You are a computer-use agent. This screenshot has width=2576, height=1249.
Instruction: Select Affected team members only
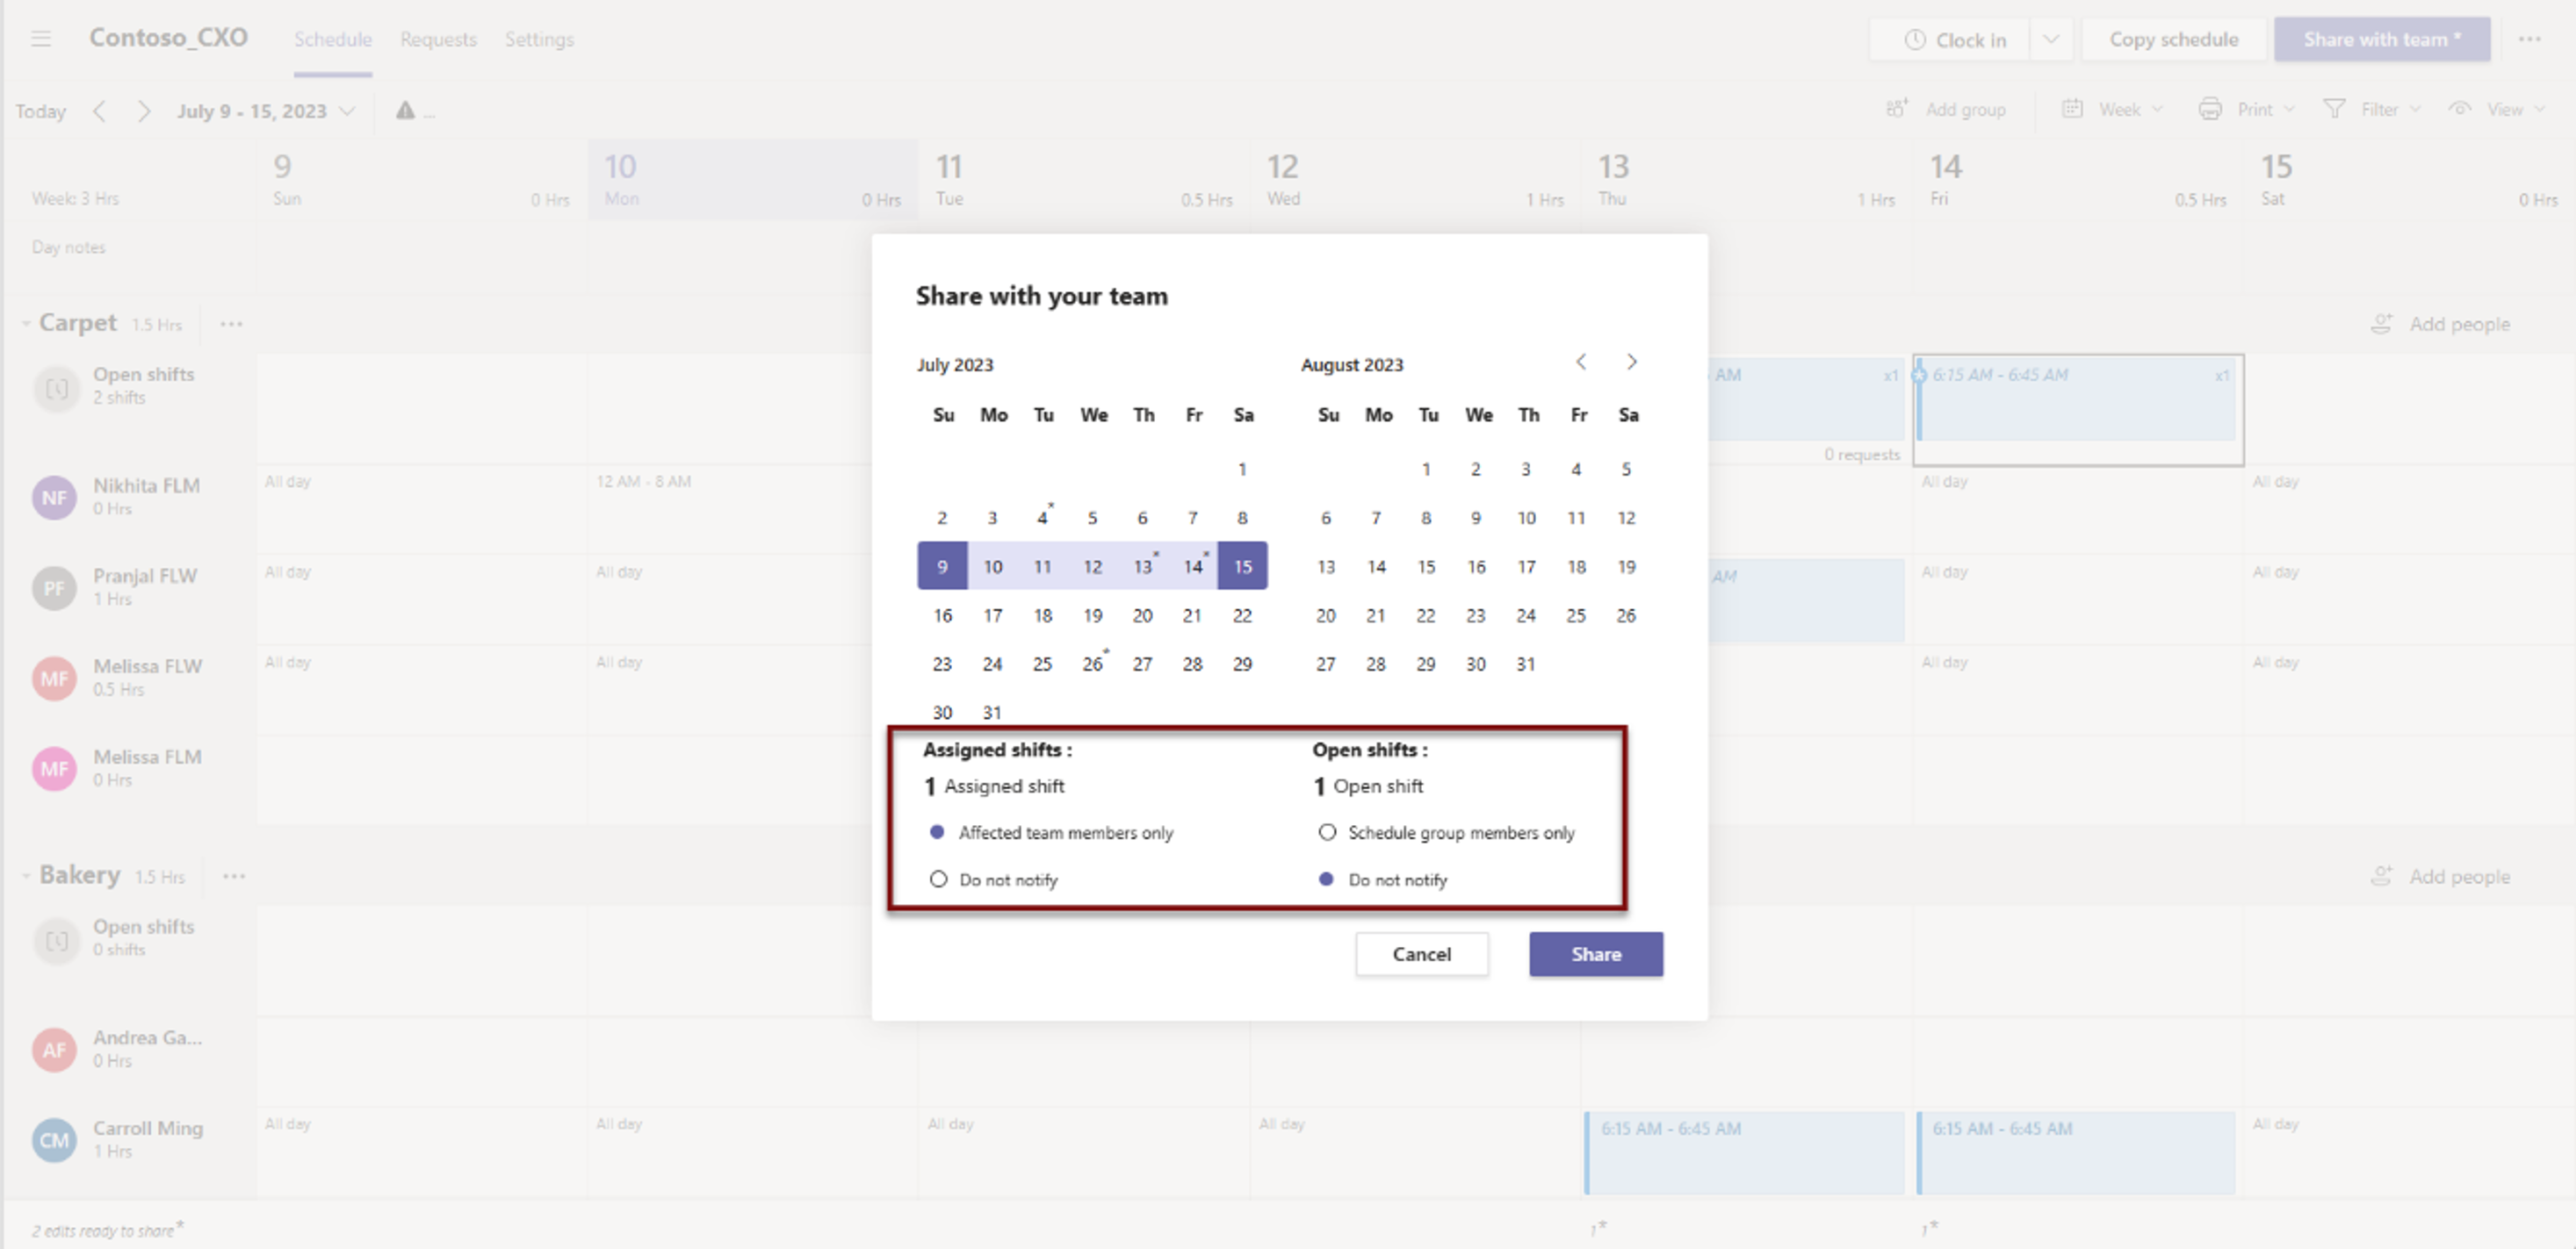pos(938,831)
